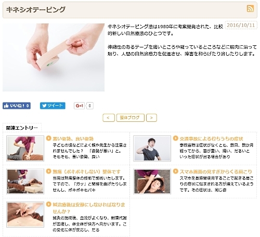Click arrow bullet beside 無痛（ボキボキしない）整体です
The height and width of the screenshot is (237, 260).
point(49,171)
